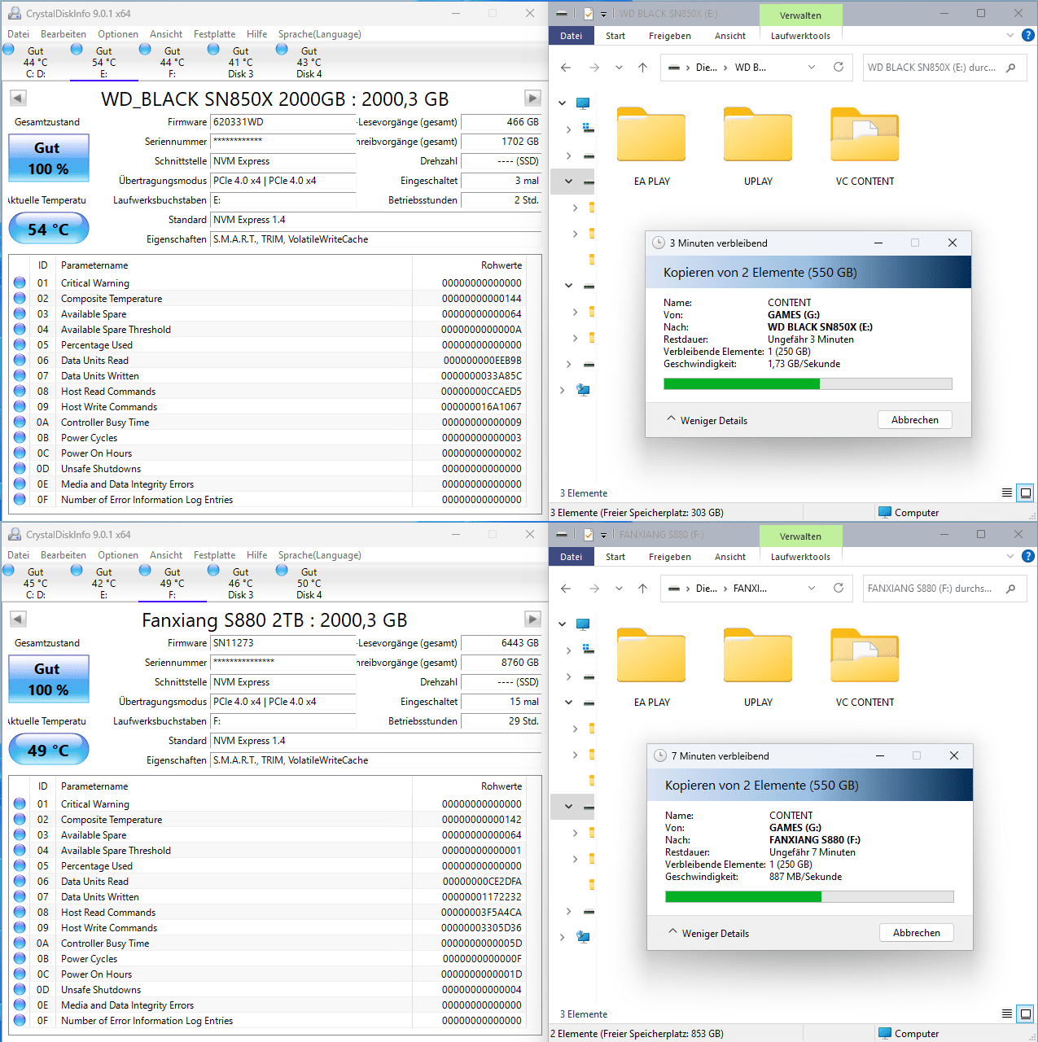Open recent locations dropdown in WD BLACK explorer
The width and height of the screenshot is (1038, 1042).
[619, 68]
